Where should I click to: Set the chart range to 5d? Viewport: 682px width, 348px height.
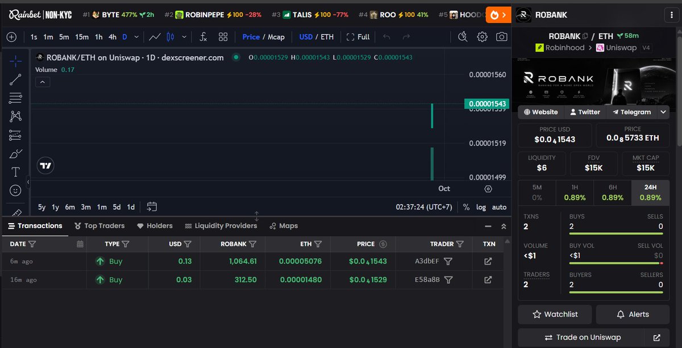click(117, 207)
